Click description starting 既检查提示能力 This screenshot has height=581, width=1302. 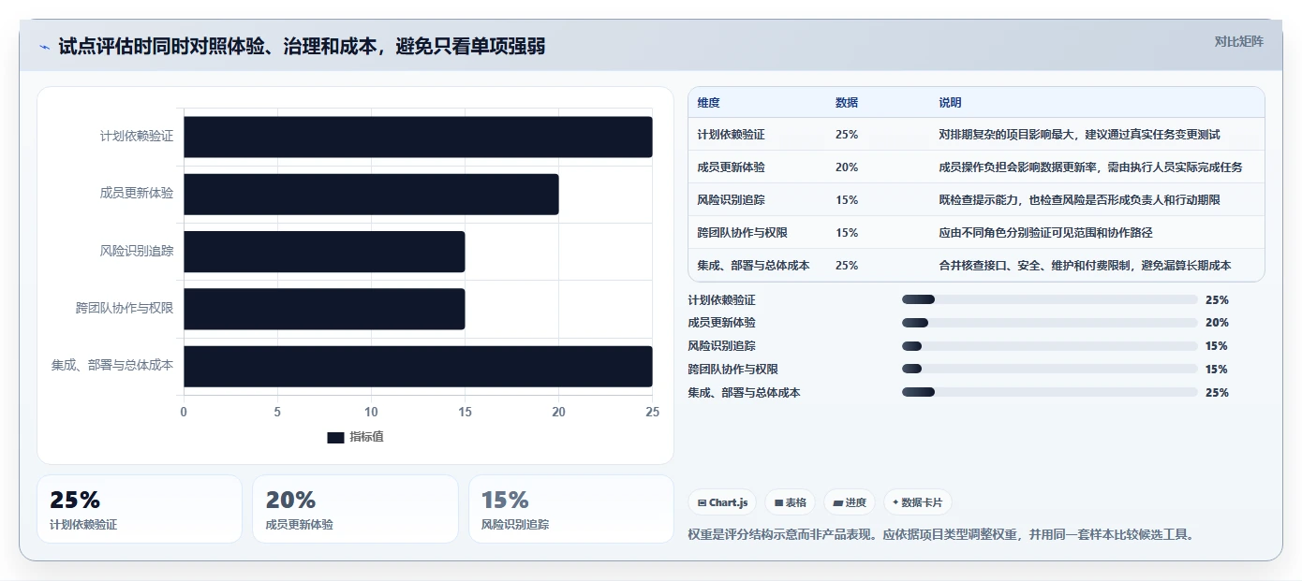1080,200
